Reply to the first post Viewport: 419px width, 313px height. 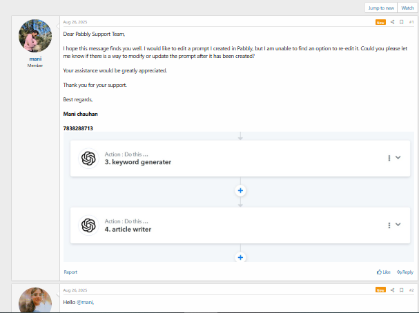(x=405, y=272)
